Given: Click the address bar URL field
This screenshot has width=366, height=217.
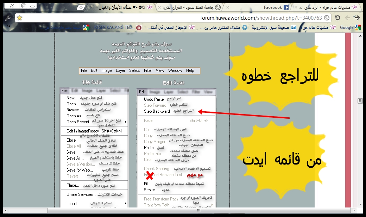Looking at the screenshot, I should click(x=176, y=18).
